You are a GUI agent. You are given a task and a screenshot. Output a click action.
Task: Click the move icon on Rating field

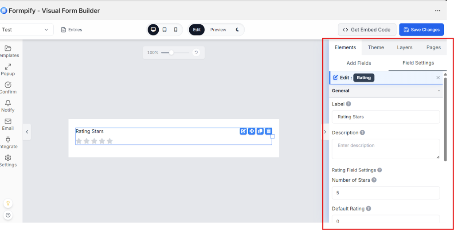(x=252, y=131)
